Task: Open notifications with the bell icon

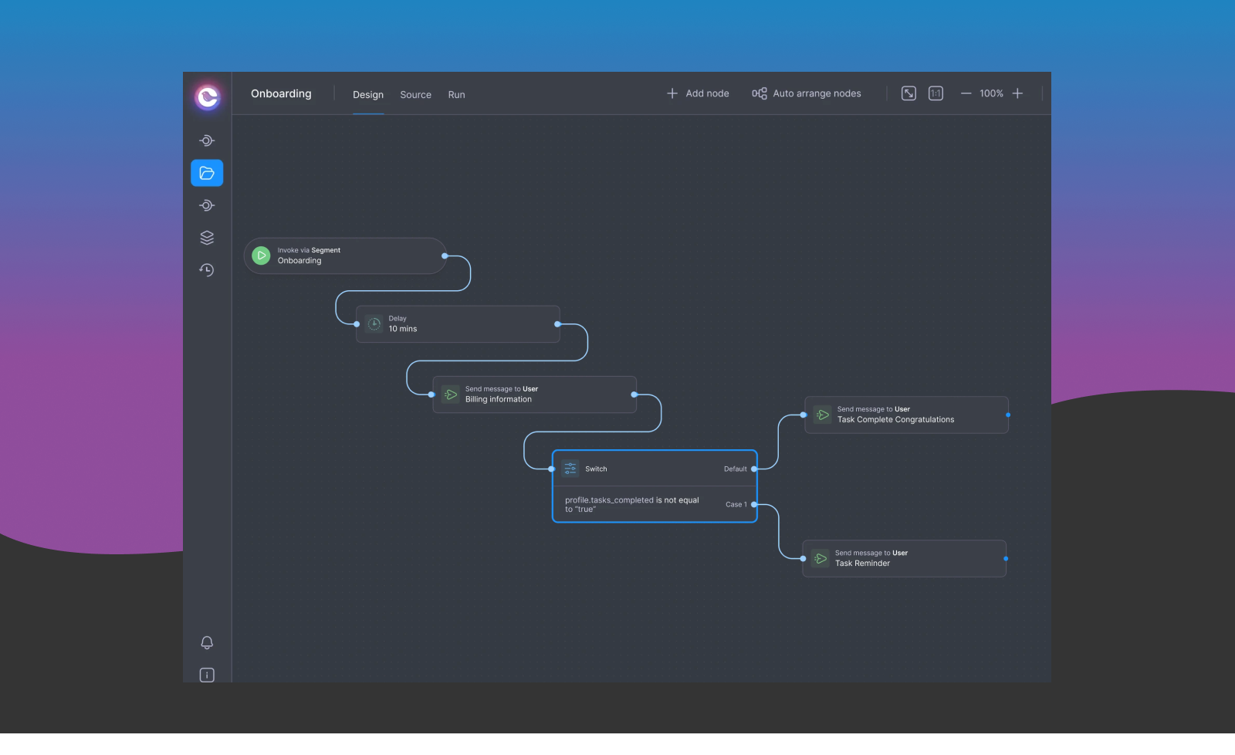Action: (206, 642)
